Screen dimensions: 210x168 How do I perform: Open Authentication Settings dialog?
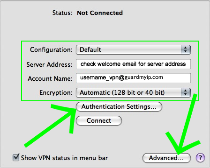(x=119, y=107)
